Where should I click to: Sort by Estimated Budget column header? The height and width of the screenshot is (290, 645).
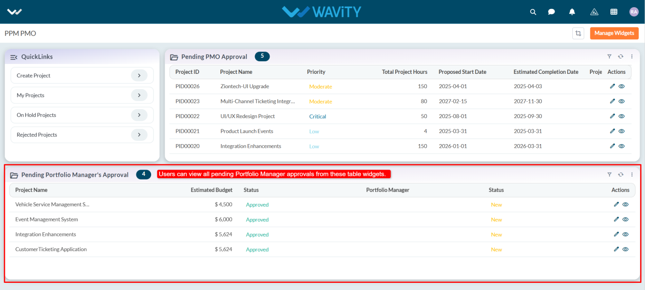212,190
